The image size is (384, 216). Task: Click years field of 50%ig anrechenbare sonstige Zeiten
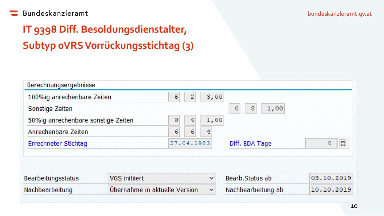pyautogui.click(x=174, y=120)
